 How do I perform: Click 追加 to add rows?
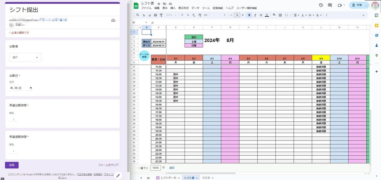pyautogui.click(x=172, y=168)
